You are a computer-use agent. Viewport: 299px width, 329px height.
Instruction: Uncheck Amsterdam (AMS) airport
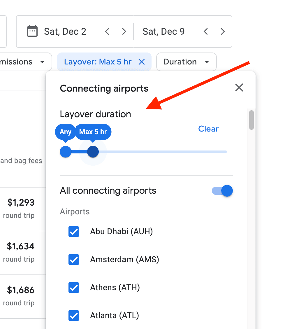[74, 259]
